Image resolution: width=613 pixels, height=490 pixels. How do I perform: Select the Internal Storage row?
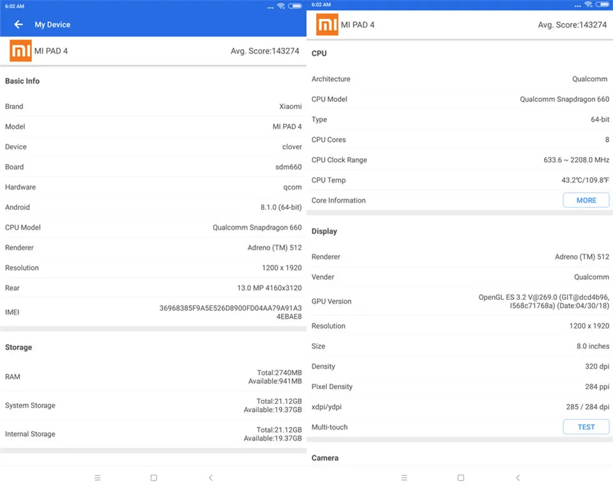[x=153, y=434]
